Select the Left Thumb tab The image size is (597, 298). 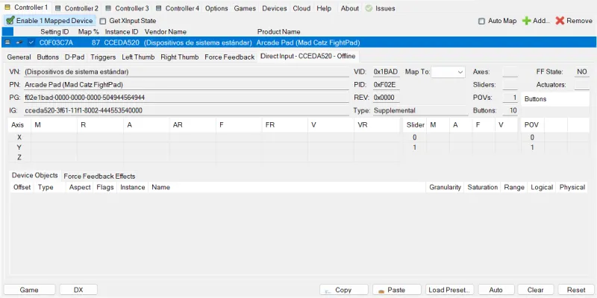click(138, 57)
